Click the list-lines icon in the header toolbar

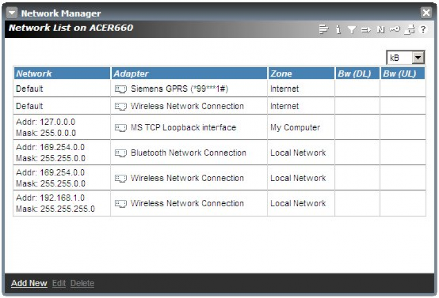(x=324, y=29)
